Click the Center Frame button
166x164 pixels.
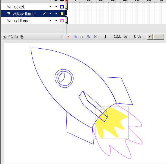pyautogui.click(x=68, y=37)
